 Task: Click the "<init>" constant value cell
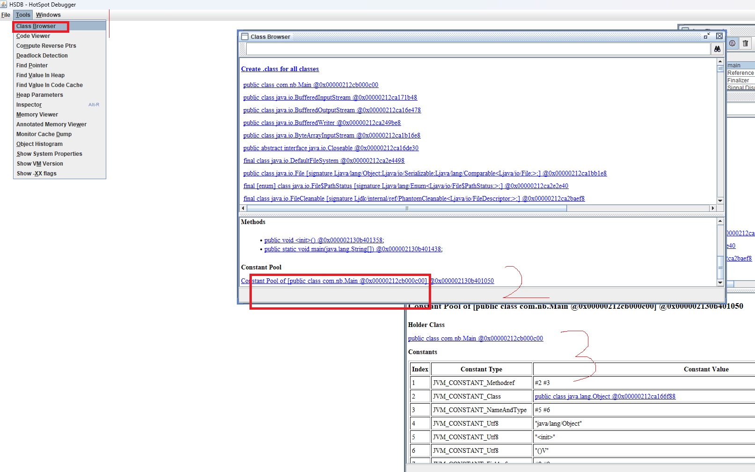(645, 437)
